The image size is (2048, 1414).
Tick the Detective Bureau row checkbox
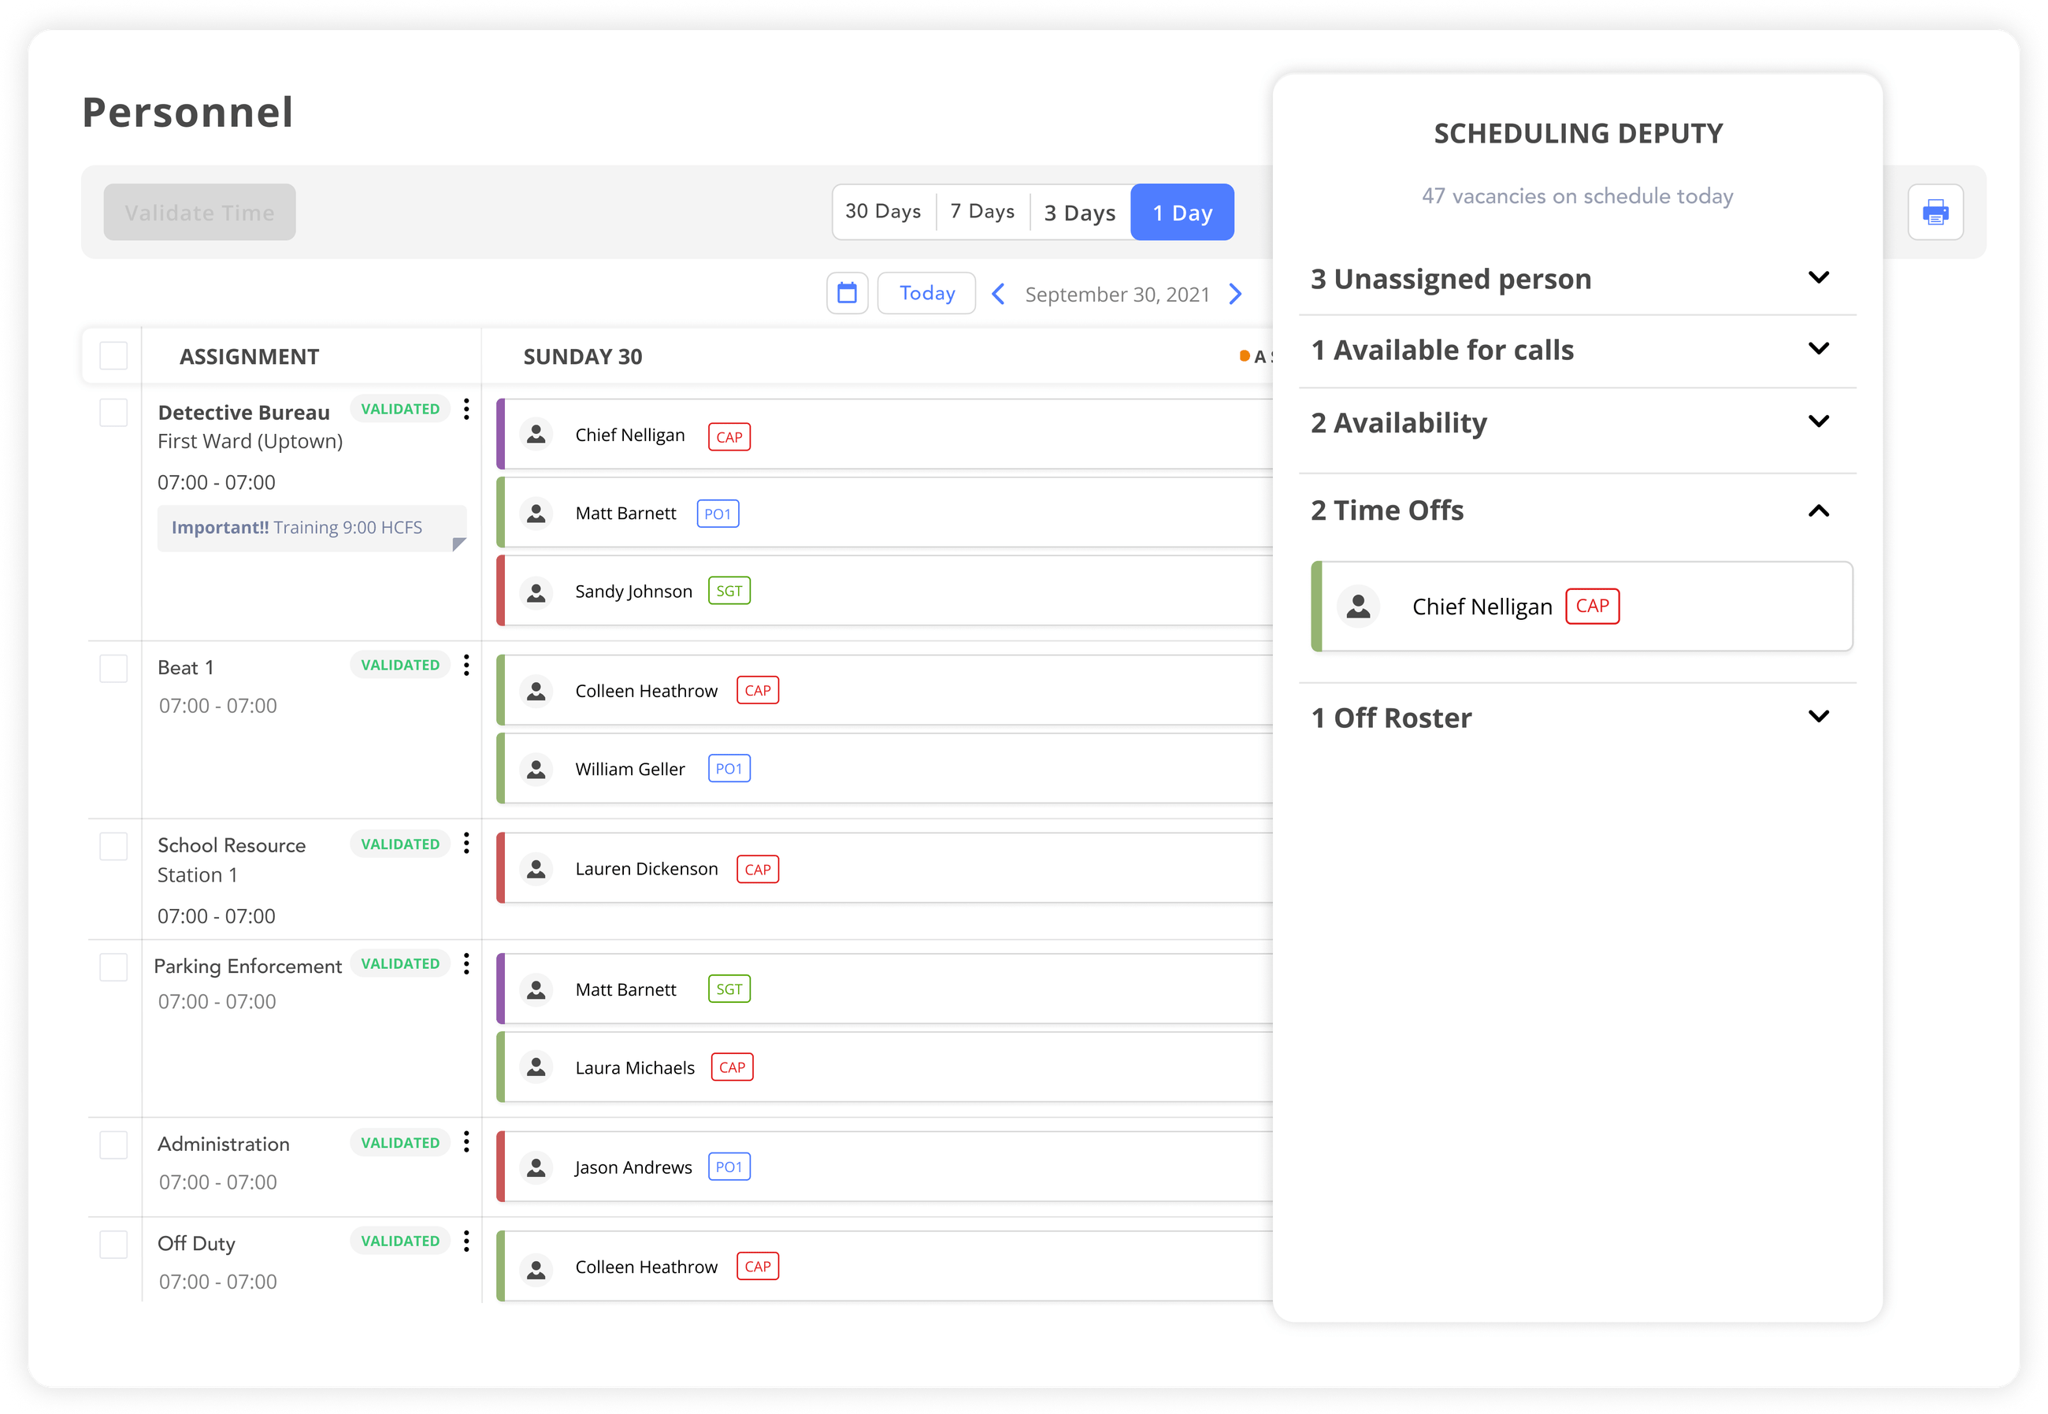pos(113,413)
